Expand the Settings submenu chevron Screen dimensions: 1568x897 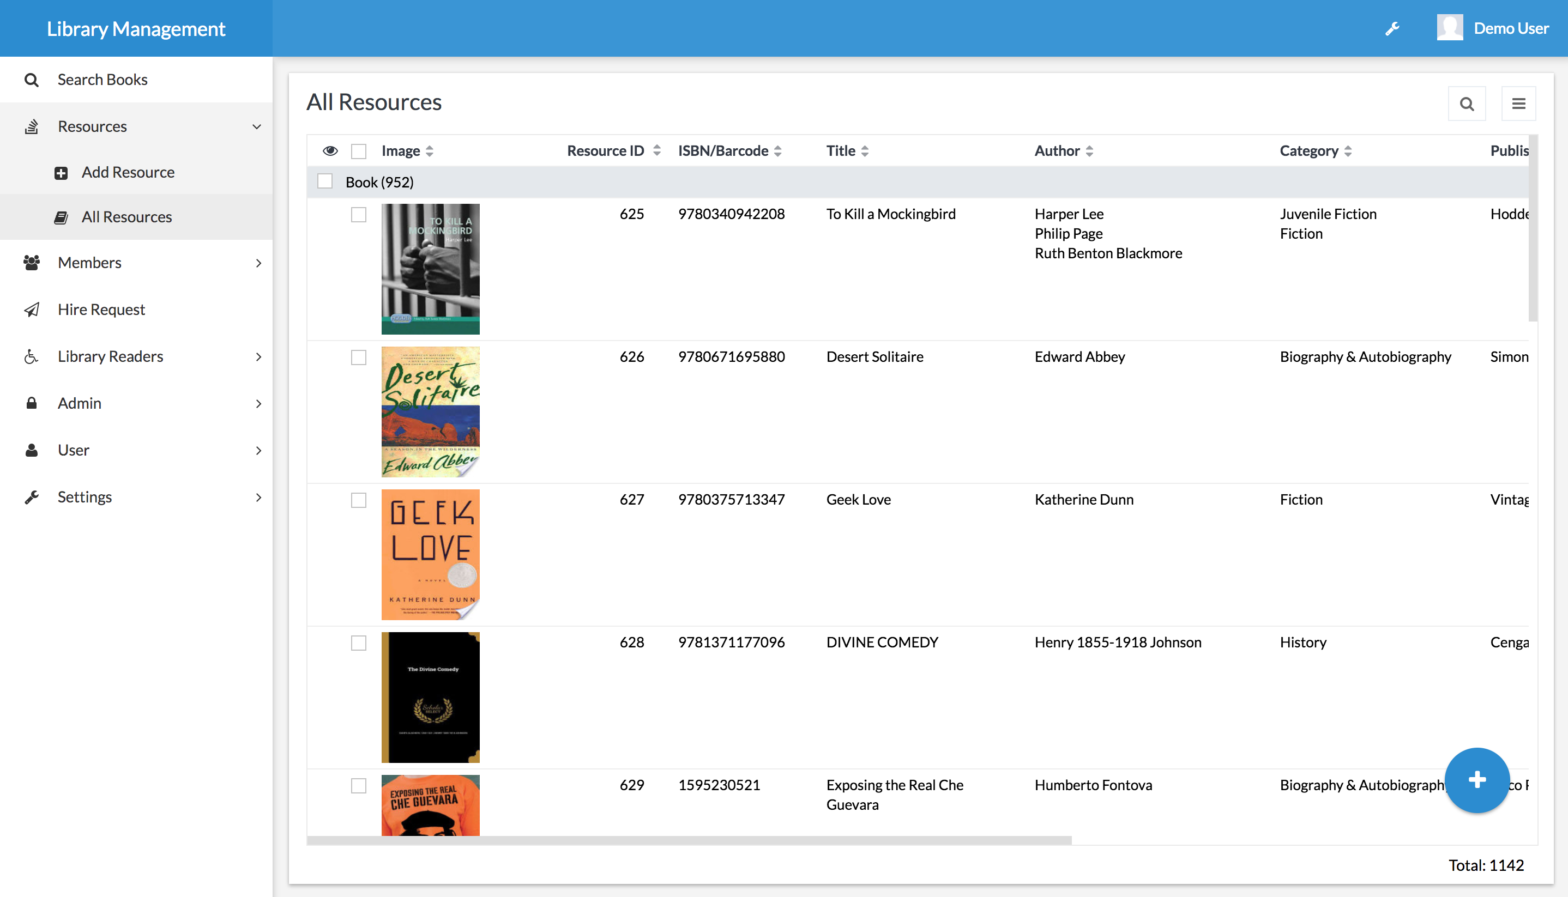pyautogui.click(x=258, y=497)
